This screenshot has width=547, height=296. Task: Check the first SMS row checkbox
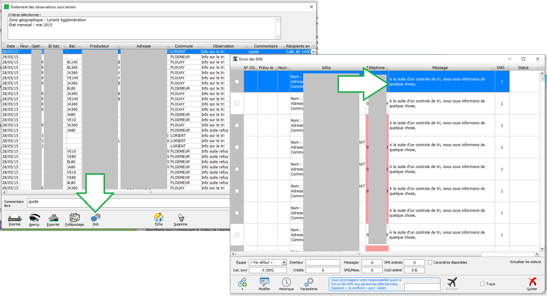[237, 82]
